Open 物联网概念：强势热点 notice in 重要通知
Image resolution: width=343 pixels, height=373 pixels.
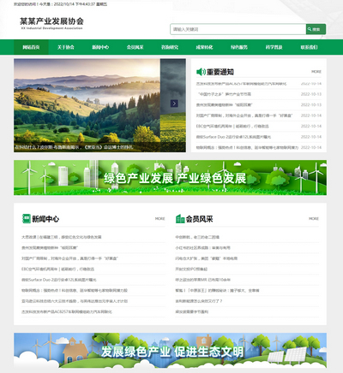point(247,147)
